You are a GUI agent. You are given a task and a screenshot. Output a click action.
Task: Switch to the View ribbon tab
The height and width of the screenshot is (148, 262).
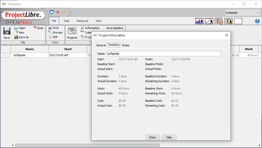coord(99,21)
